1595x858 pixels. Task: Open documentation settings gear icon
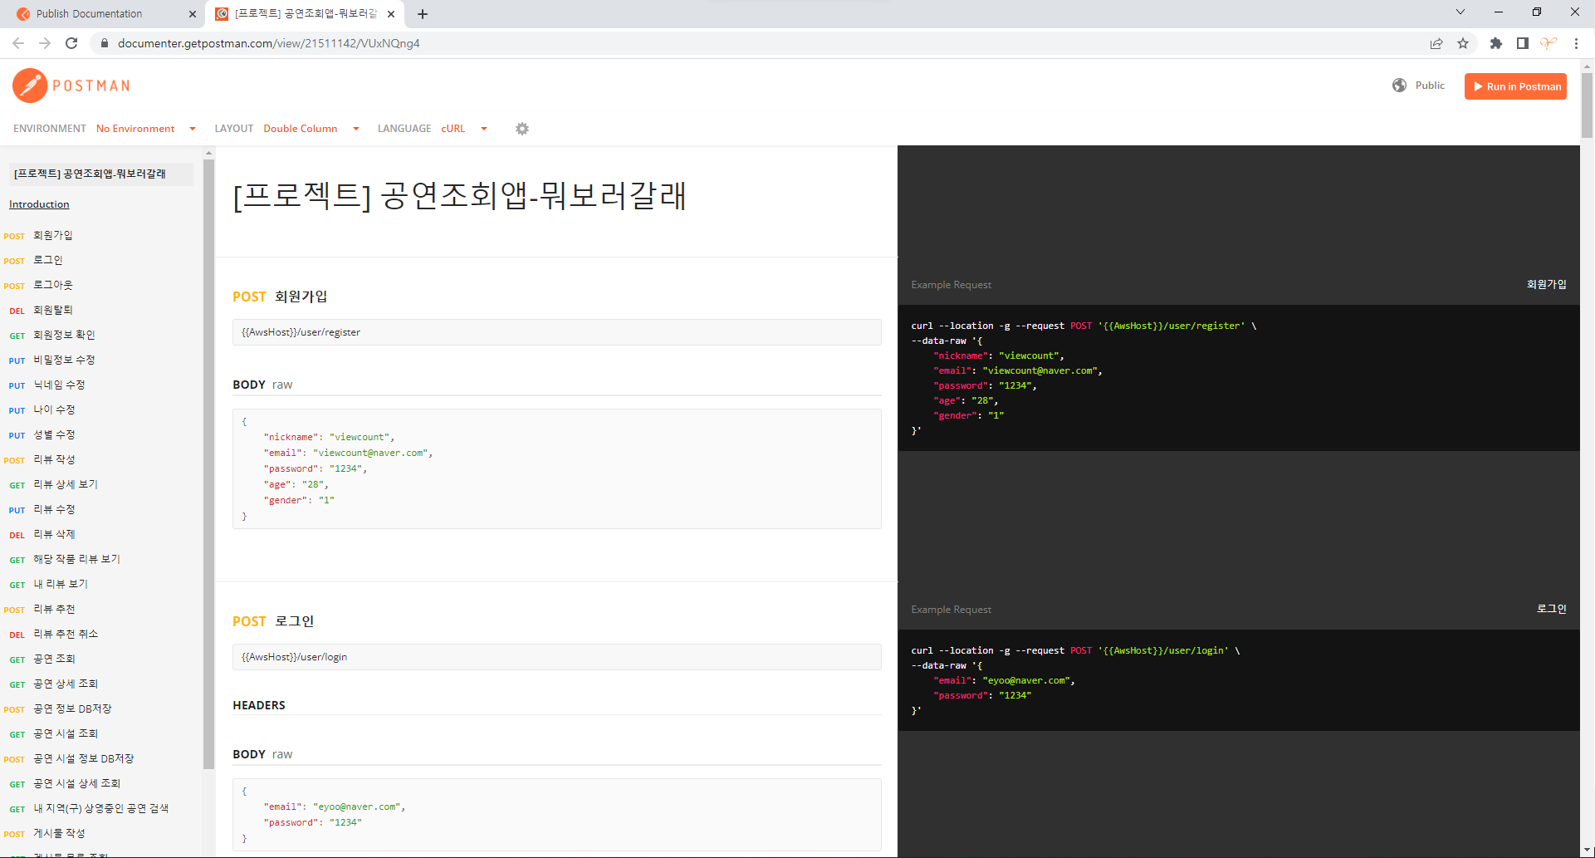click(x=522, y=129)
